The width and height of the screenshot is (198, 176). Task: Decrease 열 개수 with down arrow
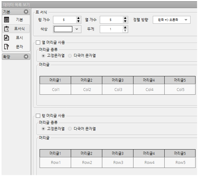pyautogui.click(x=125, y=21)
